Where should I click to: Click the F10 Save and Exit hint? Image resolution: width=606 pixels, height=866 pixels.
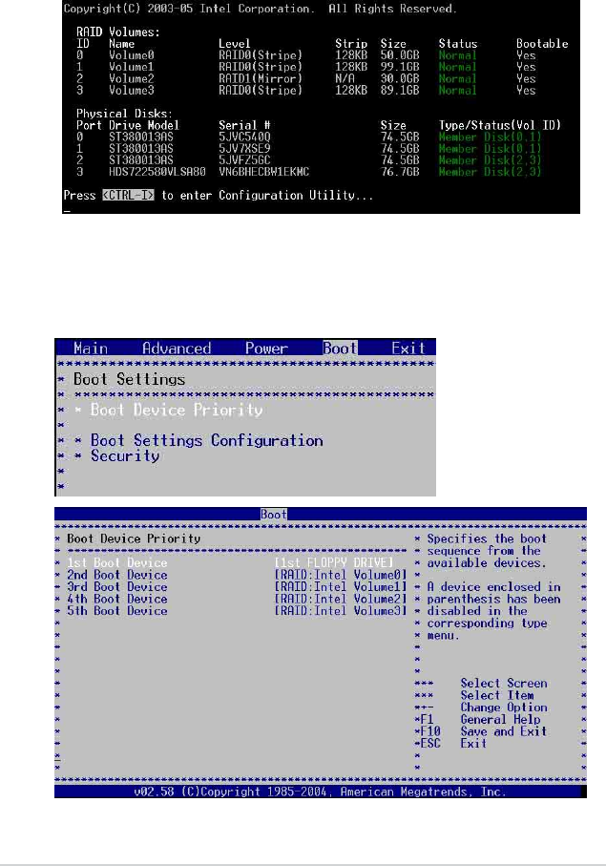pos(484,731)
